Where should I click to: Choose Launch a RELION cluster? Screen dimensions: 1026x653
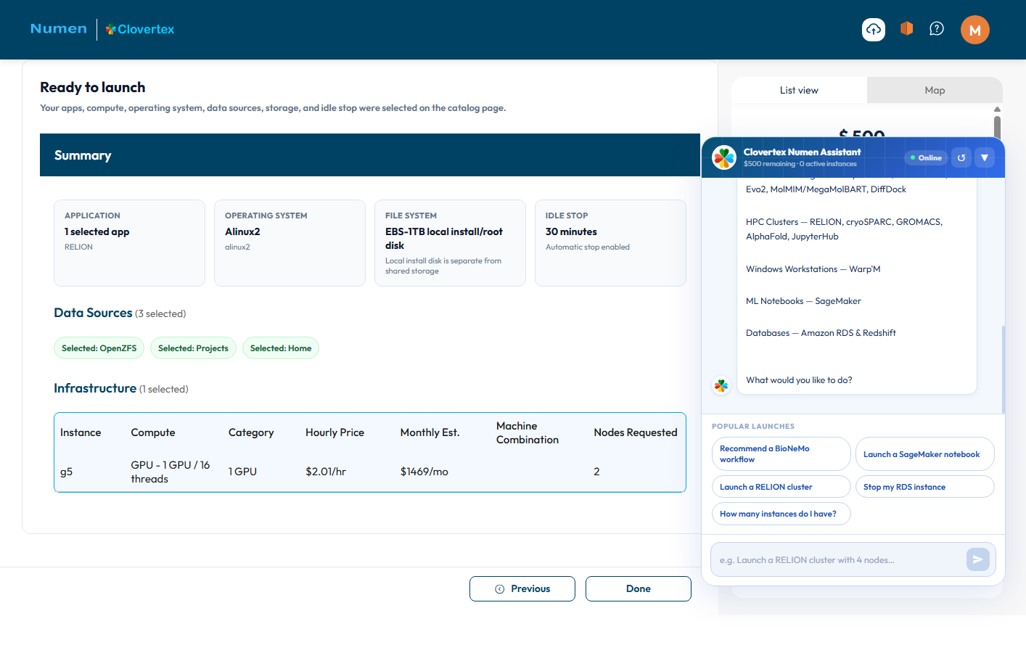[x=781, y=487]
